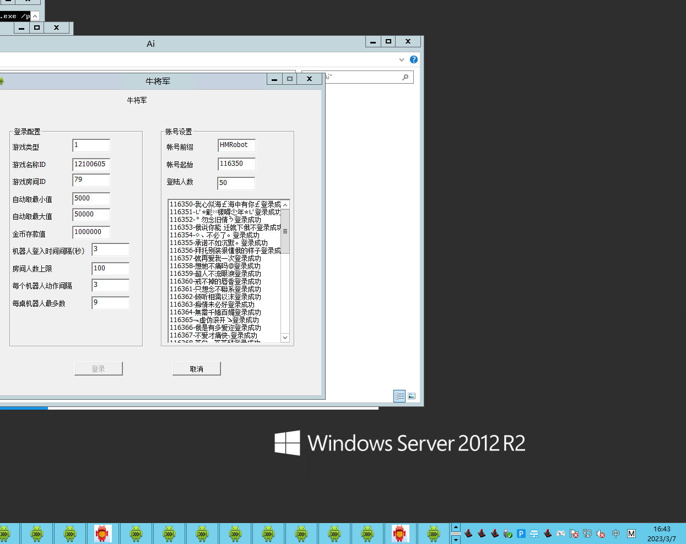The image size is (686, 544).
Task: Click the search magnifier icon in Ai window
Action: tap(406, 77)
